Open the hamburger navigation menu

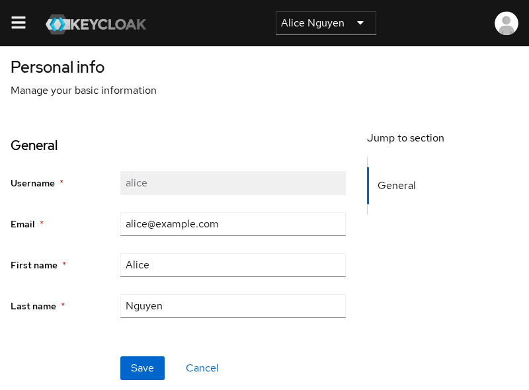pos(19,22)
